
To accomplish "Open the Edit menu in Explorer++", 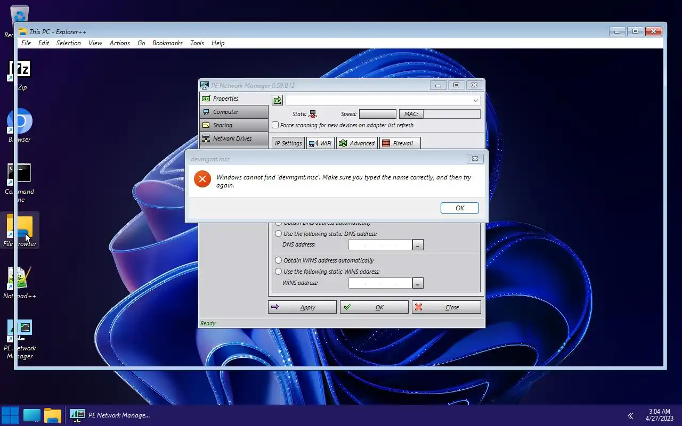I will click(44, 43).
